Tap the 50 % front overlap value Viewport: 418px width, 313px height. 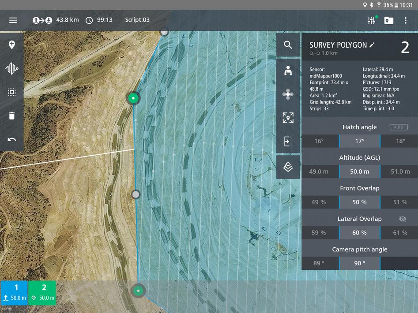point(360,202)
